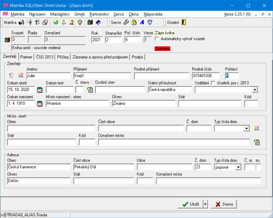
Task: Open calendar picker for Datum narození
Action: [x=39, y=104]
